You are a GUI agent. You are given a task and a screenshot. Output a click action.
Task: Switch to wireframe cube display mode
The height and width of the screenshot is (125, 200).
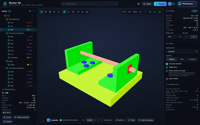pyautogui.click(x=46, y=12)
